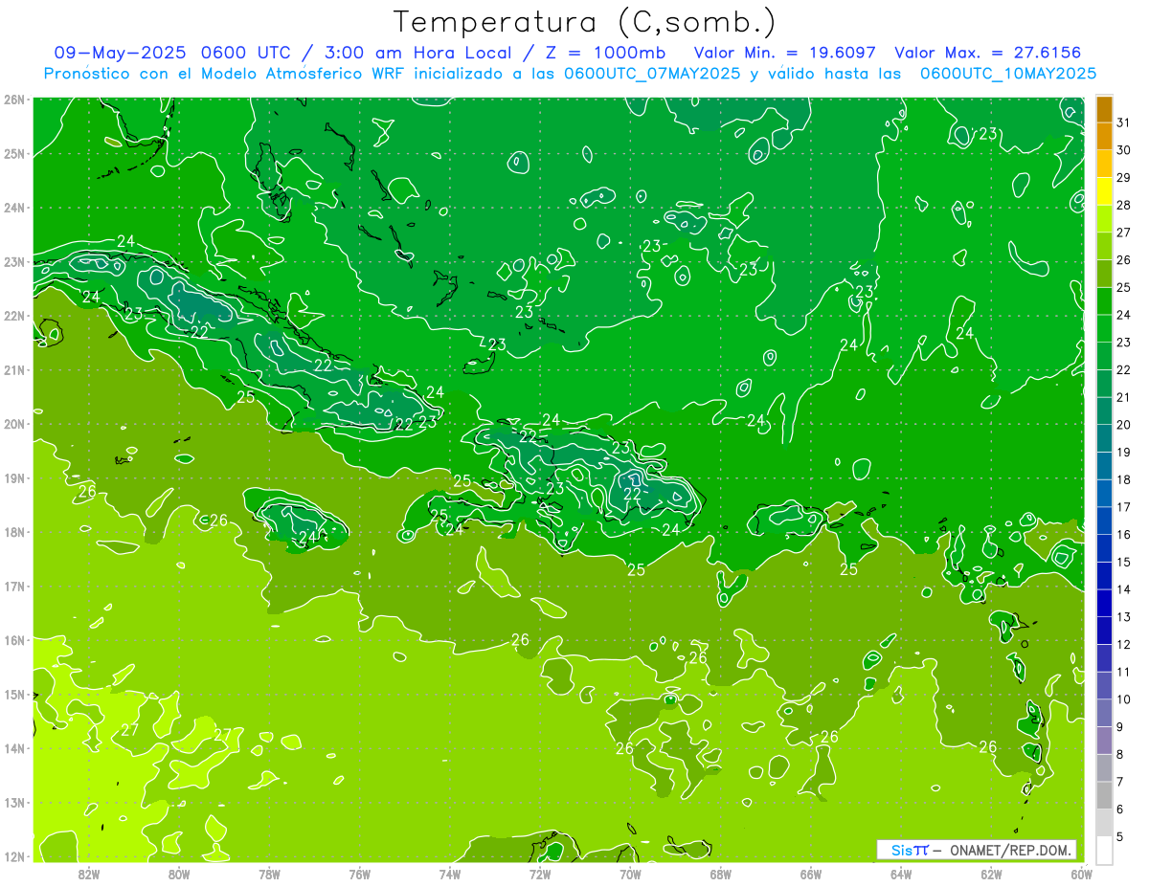
Task: Click the 60W longitude axis label
Action: point(1081,874)
